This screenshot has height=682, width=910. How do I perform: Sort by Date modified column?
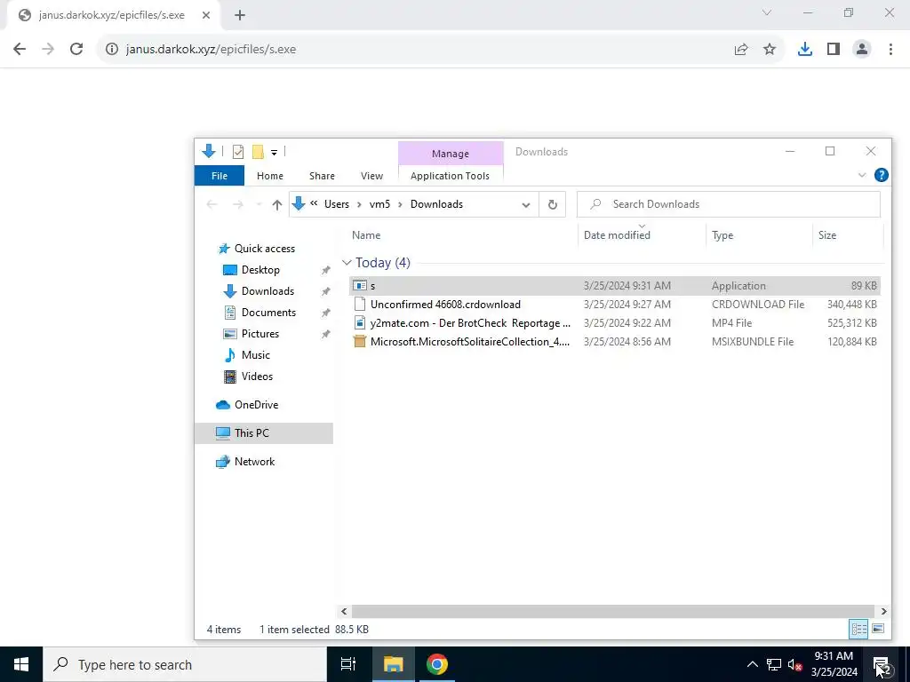coord(617,234)
